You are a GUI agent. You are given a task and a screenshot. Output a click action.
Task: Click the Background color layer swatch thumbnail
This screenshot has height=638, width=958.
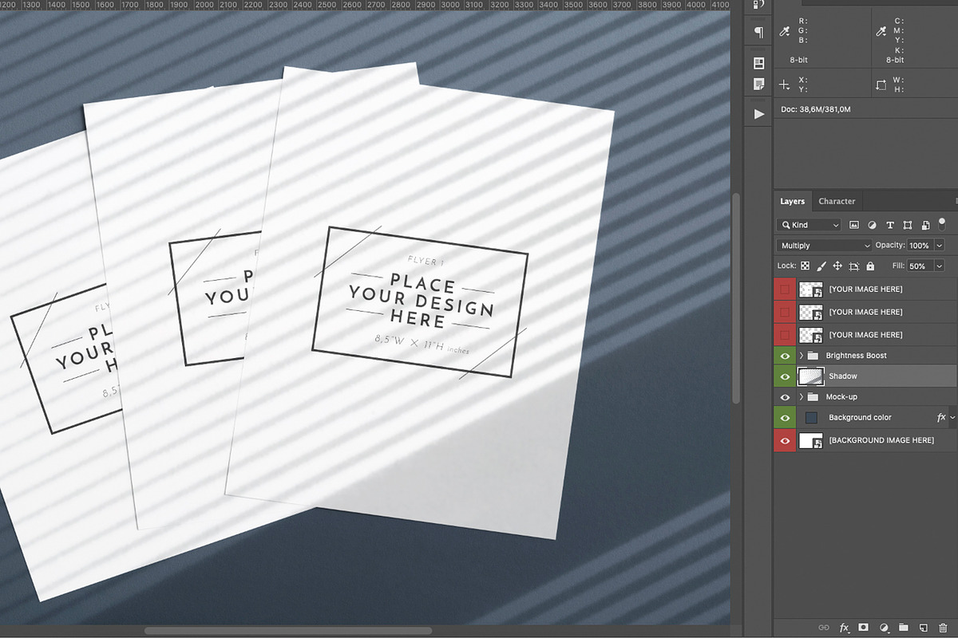(812, 418)
